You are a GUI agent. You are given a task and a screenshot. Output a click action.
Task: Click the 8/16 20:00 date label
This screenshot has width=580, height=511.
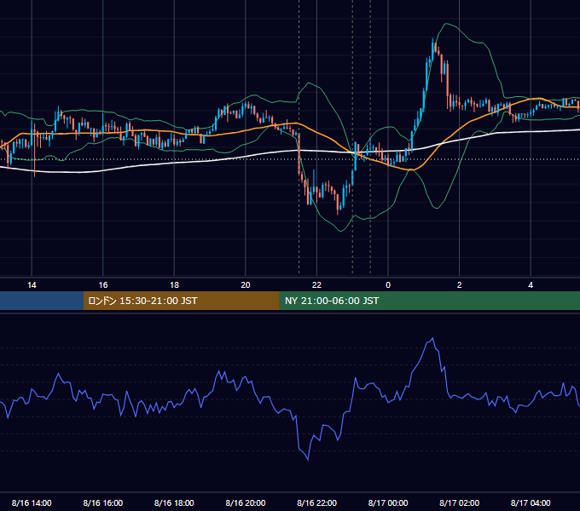pos(246,502)
